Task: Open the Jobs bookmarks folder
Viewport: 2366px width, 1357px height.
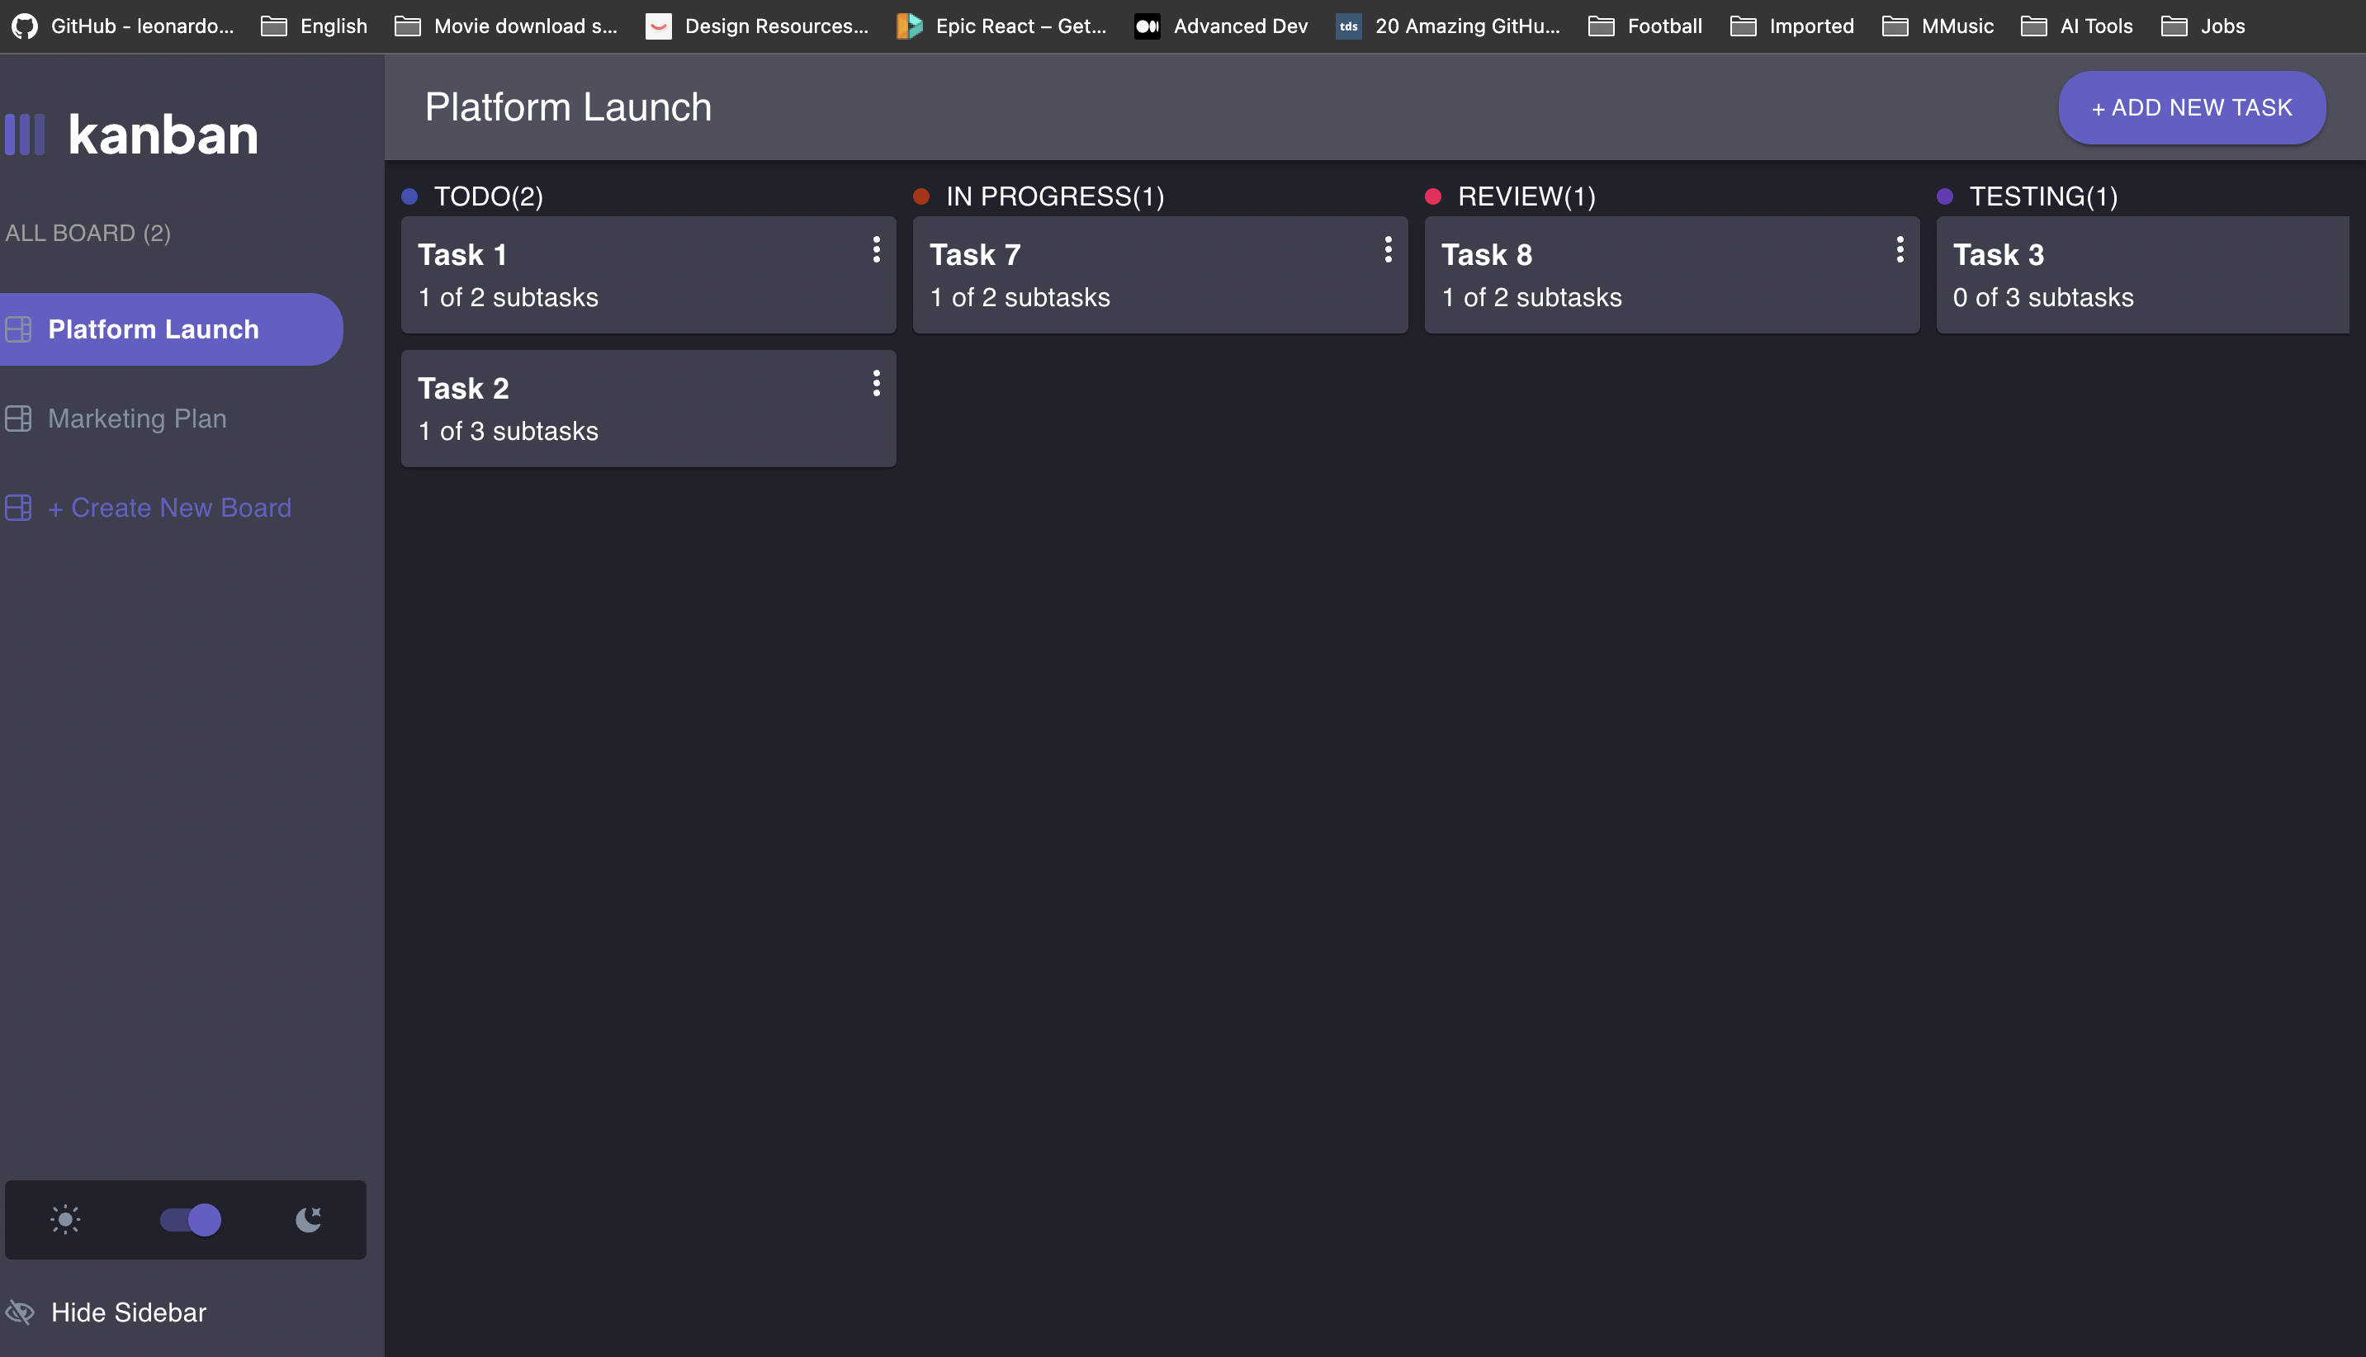Action: [x=2204, y=26]
